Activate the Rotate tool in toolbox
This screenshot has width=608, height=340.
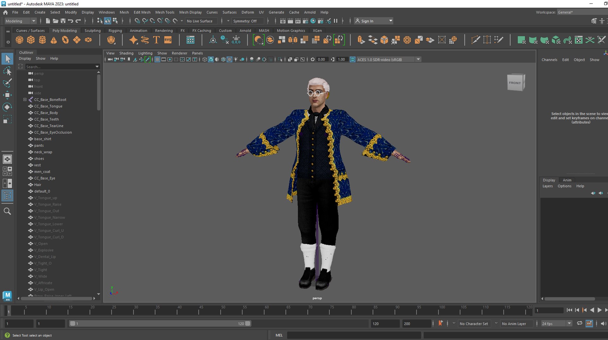click(7, 107)
